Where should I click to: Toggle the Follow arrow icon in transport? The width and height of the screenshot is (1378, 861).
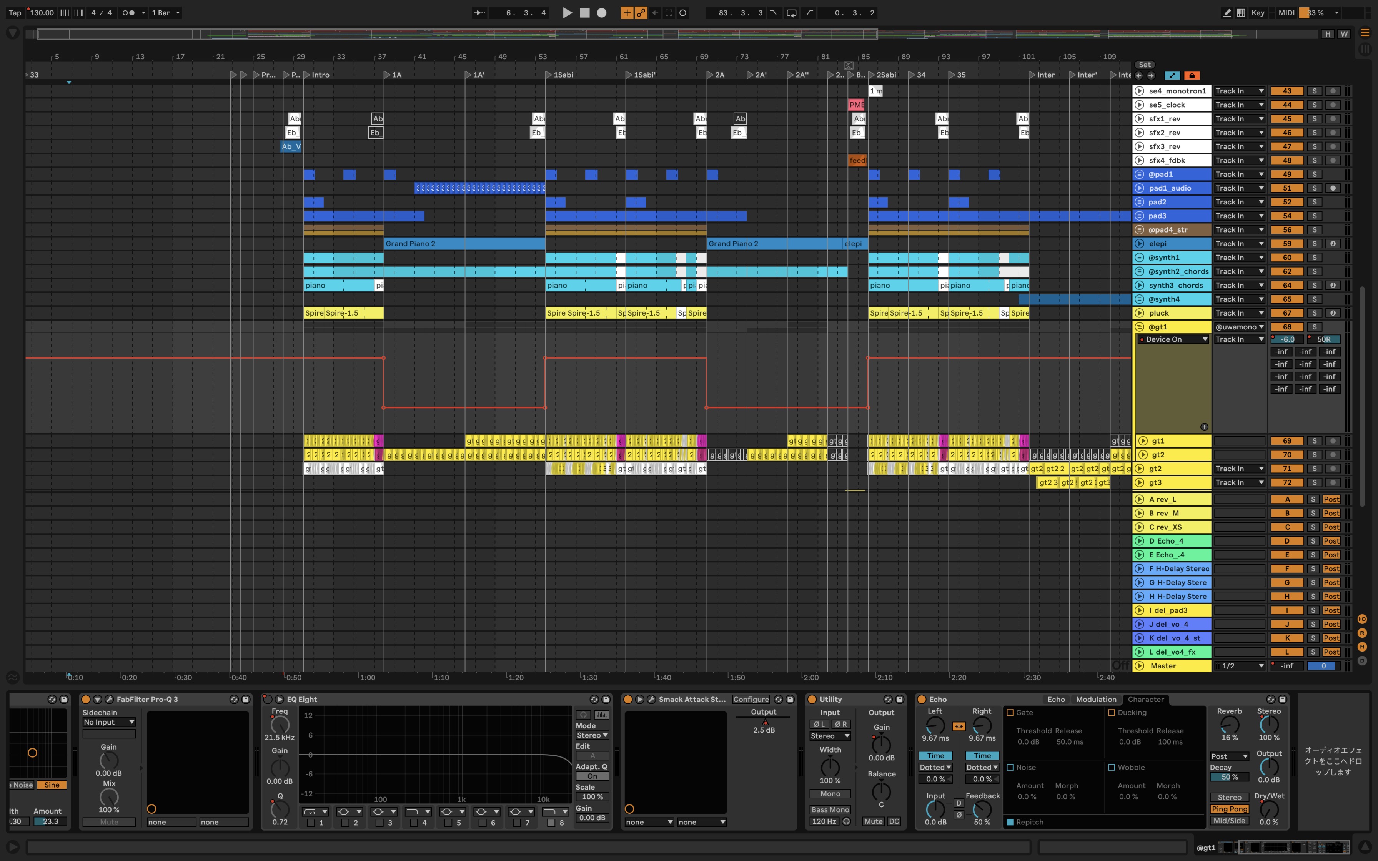coord(479,13)
